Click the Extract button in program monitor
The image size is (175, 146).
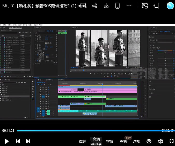pos(122,74)
